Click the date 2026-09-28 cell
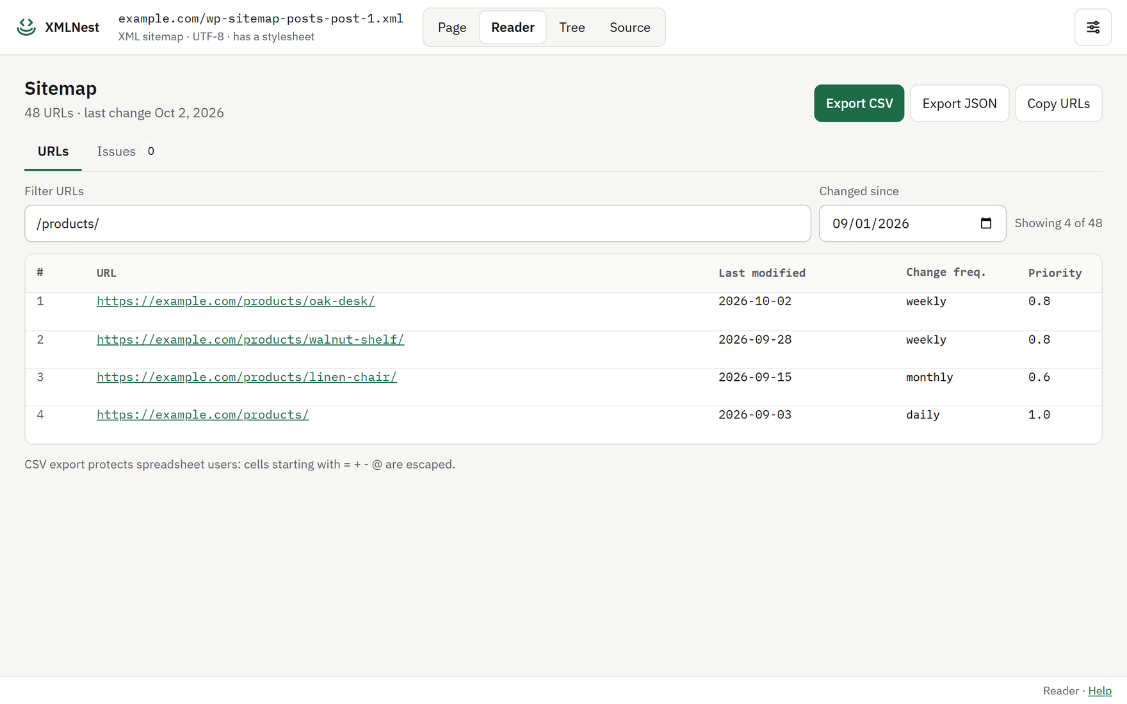This screenshot has width=1127, height=704. (755, 340)
